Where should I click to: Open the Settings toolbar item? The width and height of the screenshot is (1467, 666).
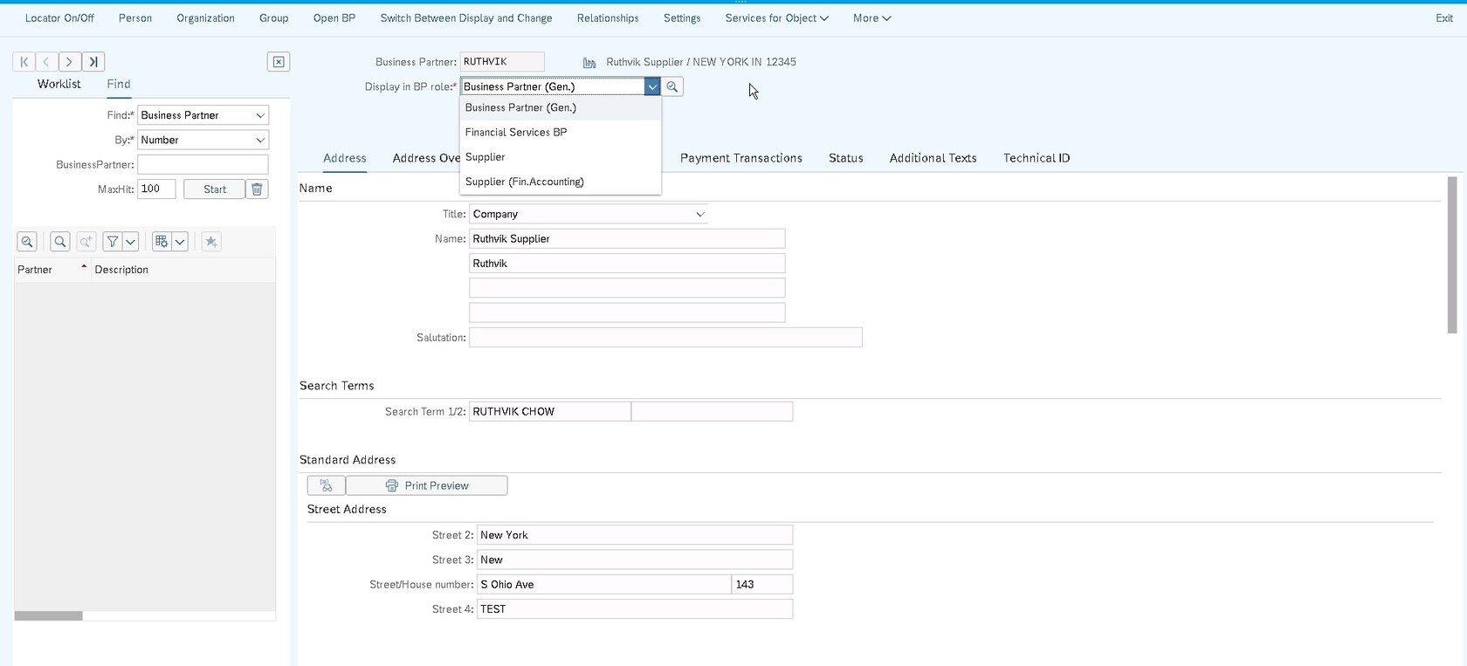click(682, 18)
